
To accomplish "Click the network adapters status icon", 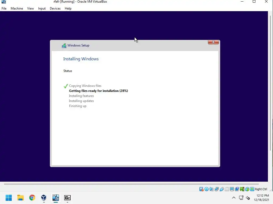I will pyautogui.click(x=216, y=189).
